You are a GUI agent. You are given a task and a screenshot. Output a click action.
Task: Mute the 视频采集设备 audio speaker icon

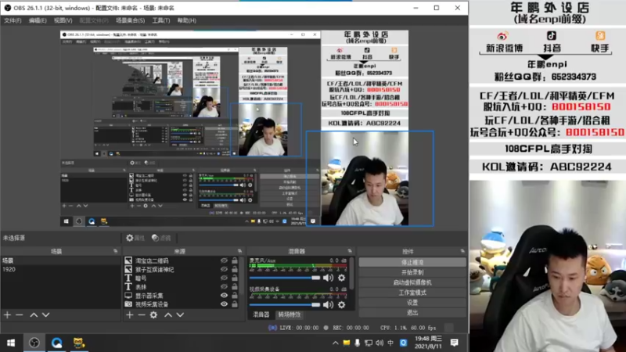coord(328,305)
